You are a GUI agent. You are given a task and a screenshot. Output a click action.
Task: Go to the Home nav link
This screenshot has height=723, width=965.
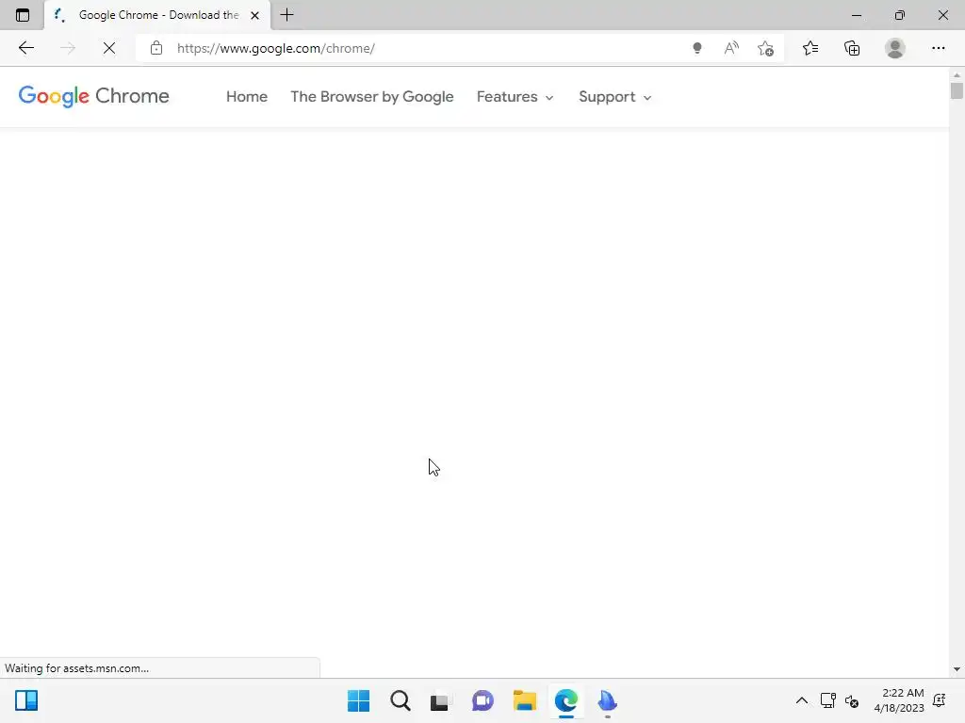pyautogui.click(x=247, y=97)
